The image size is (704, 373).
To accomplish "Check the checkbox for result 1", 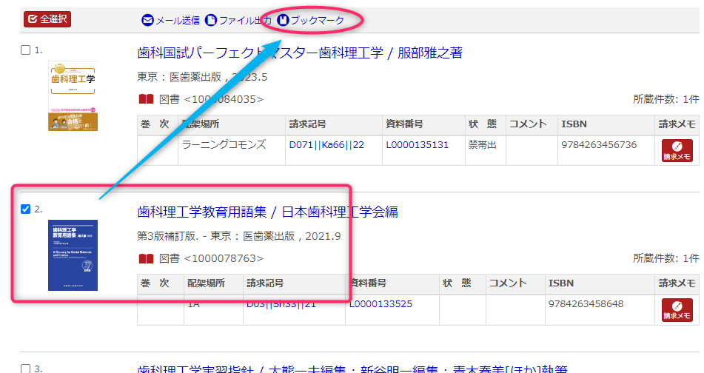I will click(26, 50).
